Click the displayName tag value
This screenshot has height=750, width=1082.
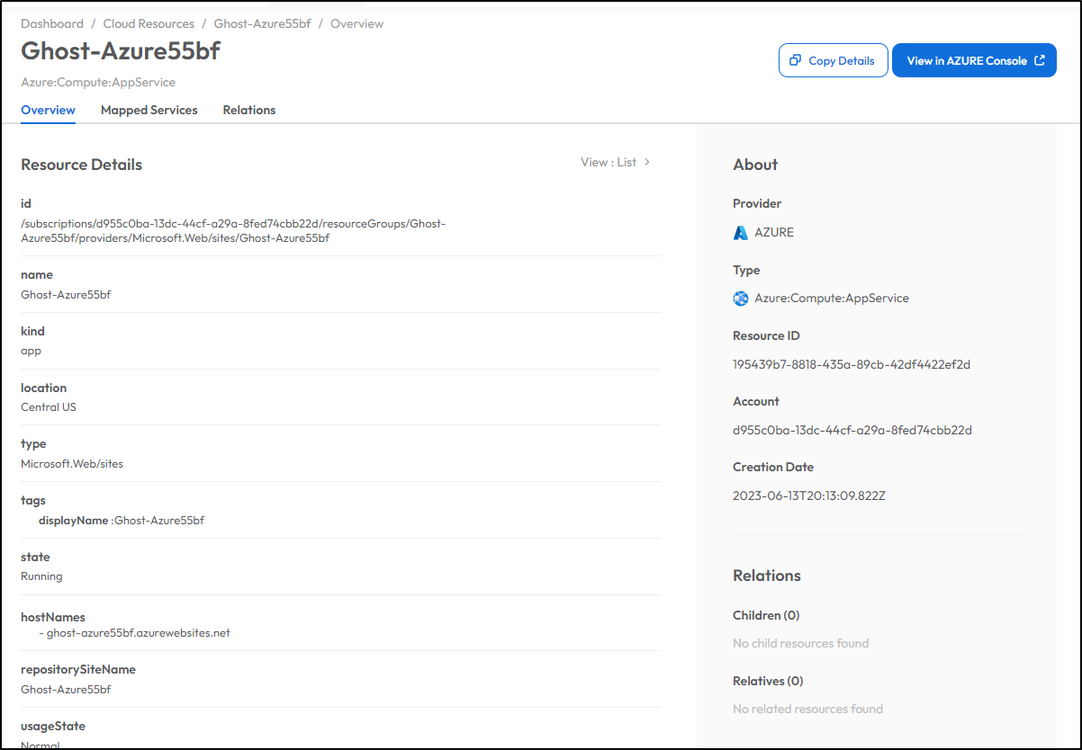[x=159, y=520]
